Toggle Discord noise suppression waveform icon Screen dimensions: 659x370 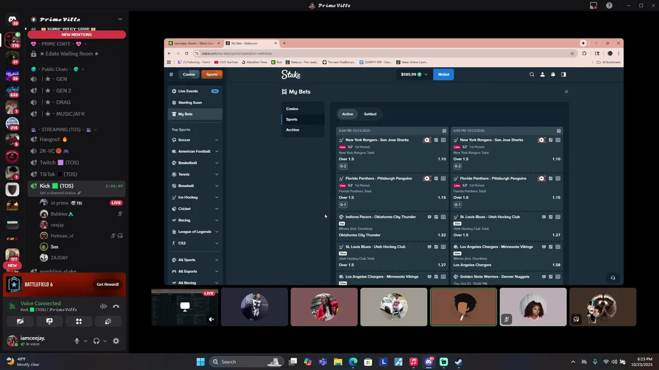103,306
